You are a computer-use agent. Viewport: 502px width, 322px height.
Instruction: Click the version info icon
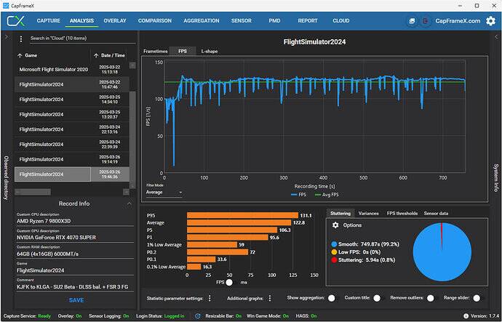click(x=466, y=316)
